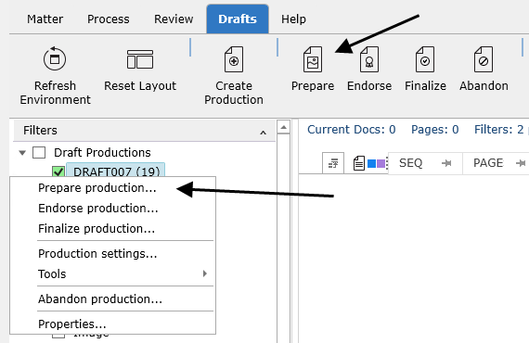
Task: Click the sort options icon in grid header
Action: [333, 163]
